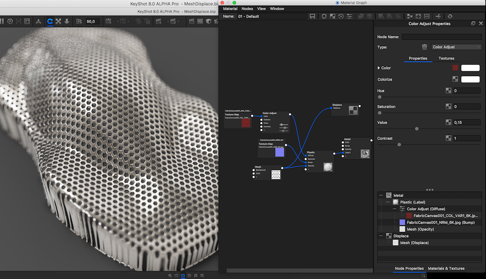Click the sliders adjust icon in graph toolbar
Screen dimensions: 486x279
click(349, 16)
